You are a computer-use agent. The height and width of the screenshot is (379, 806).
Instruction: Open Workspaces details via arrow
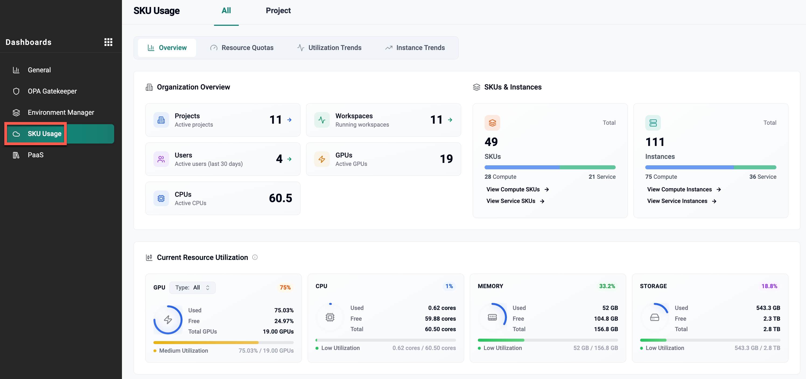pos(450,120)
